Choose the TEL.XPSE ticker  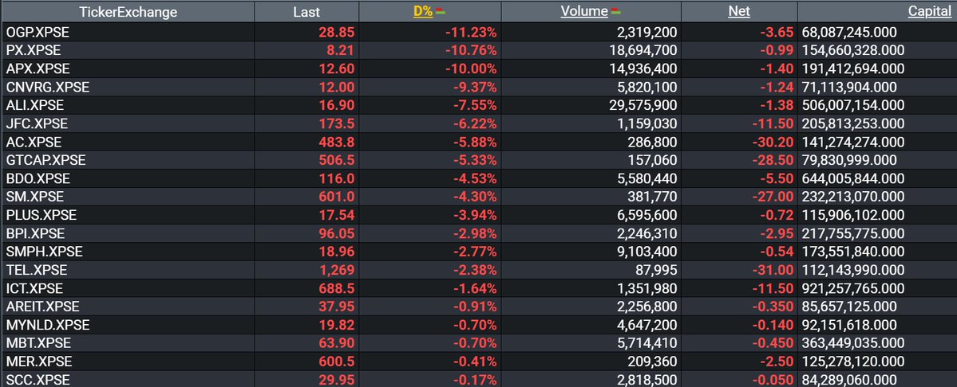coord(37,270)
